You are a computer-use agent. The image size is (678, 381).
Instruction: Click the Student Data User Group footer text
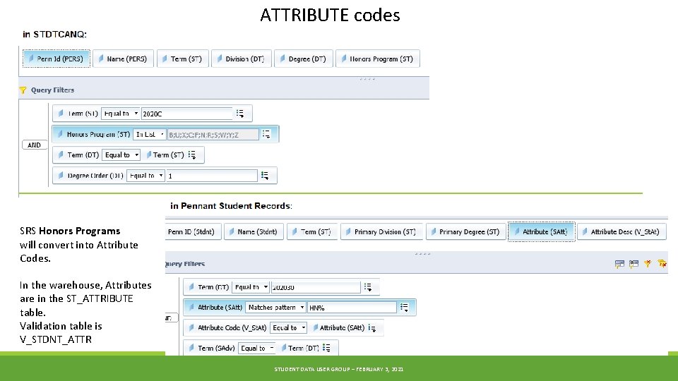coord(338,369)
